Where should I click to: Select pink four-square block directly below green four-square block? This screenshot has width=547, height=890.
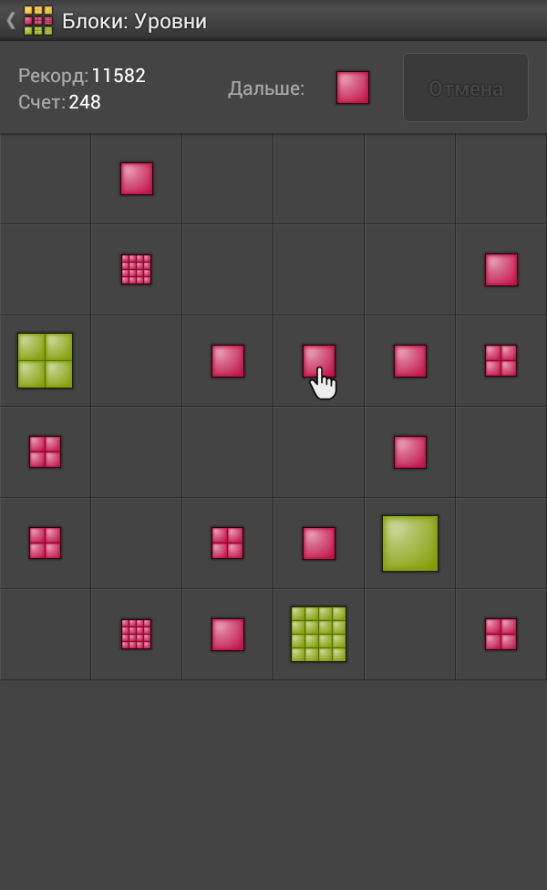pos(46,451)
